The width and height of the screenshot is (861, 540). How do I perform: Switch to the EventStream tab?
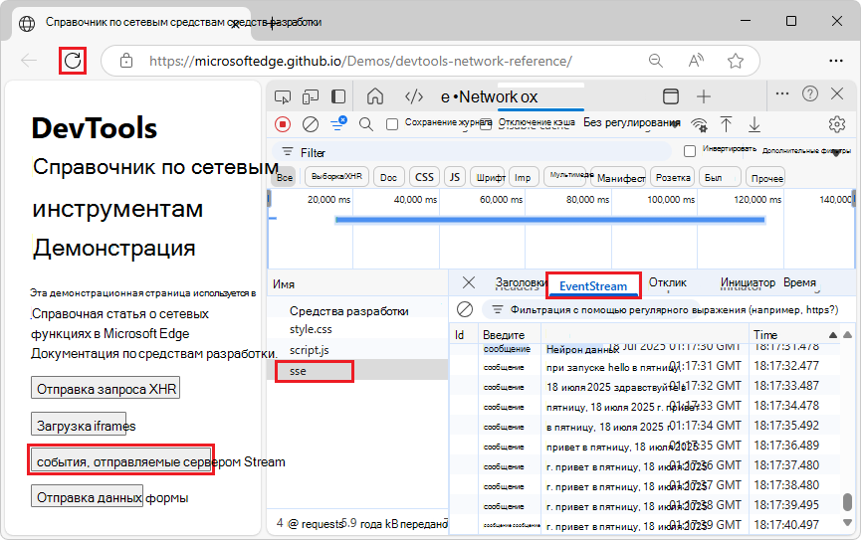click(x=593, y=286)
